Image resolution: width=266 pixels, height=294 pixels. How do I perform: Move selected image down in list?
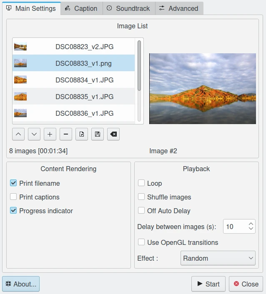pyautogui.click(x=34, y=134)
